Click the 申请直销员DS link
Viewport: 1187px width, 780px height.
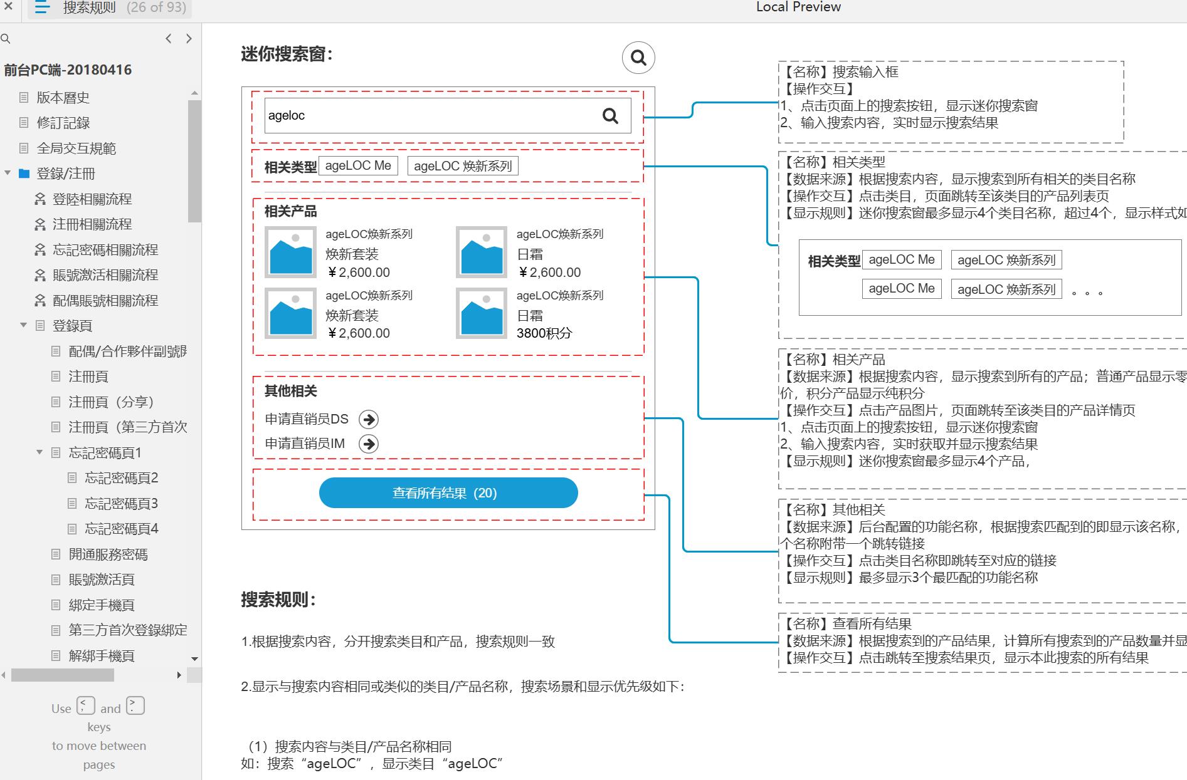307,419
